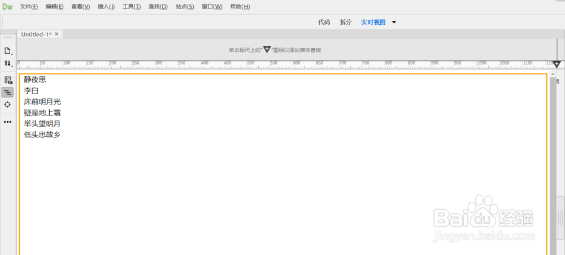Open the 站点(S) menu
Viewport: 565px width, 255px height.
(185, 7)
